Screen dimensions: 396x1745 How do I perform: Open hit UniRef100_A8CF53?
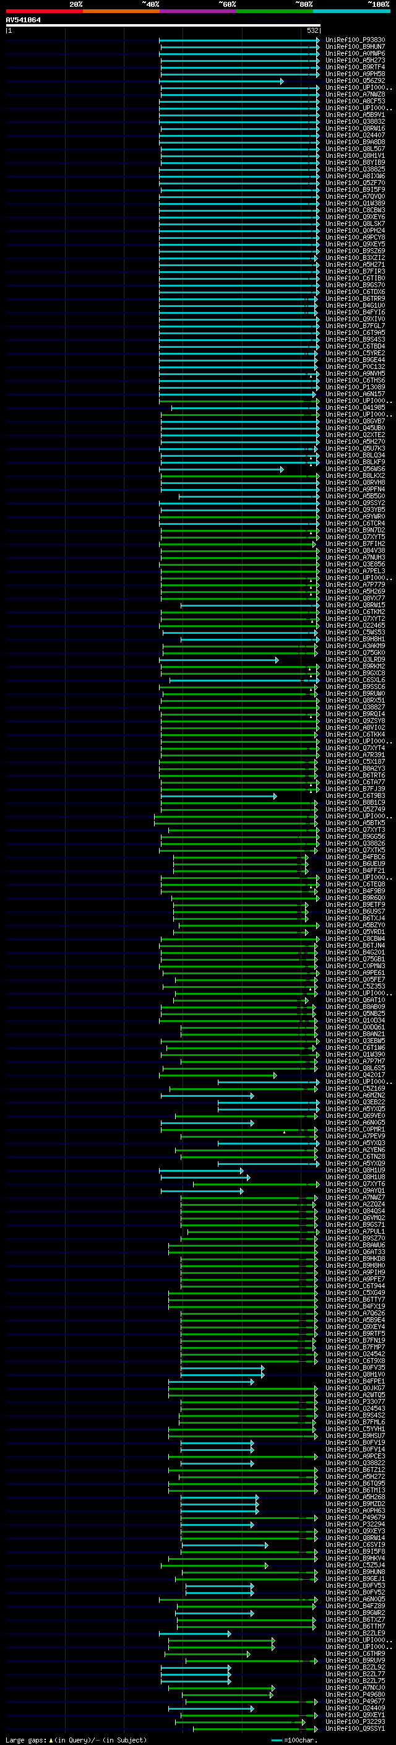[355, 101]
